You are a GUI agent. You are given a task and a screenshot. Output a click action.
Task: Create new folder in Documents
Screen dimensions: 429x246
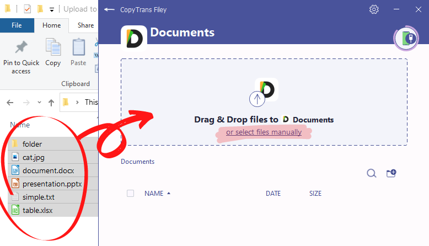coord(392,173)
